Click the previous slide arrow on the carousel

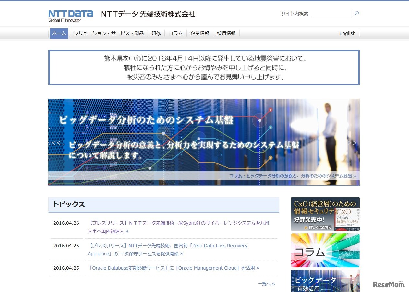(x=56, y=143)
